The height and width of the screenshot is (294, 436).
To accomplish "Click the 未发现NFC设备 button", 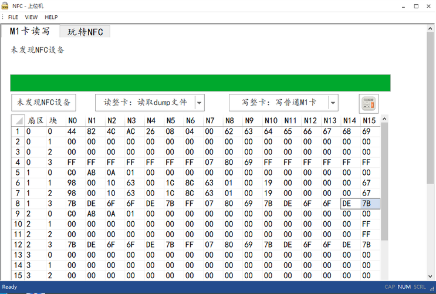I will click(x=43, y=102).
